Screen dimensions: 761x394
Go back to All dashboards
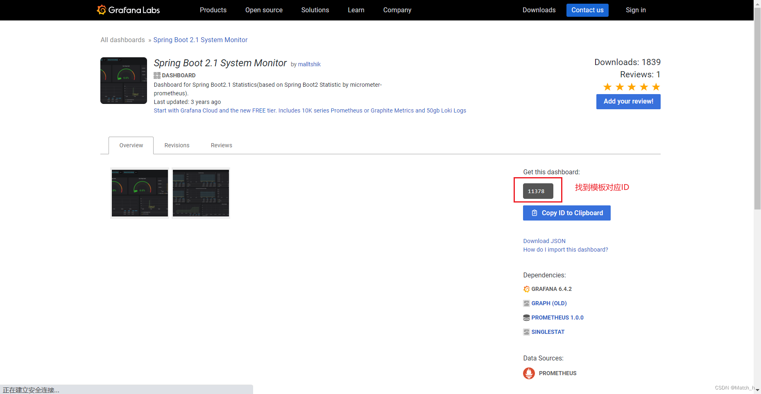coord(122,40)
